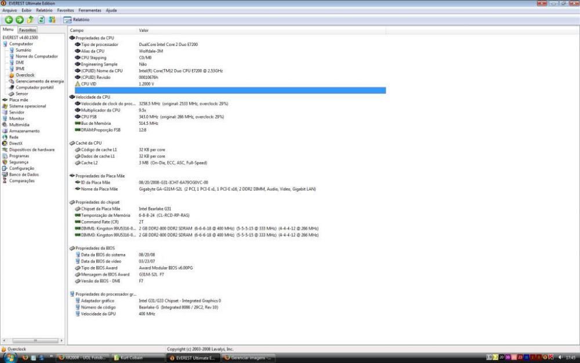This screenshot has width=580, height=363.
Task: Click the Campo column header
Action: [x=77, y=30]
